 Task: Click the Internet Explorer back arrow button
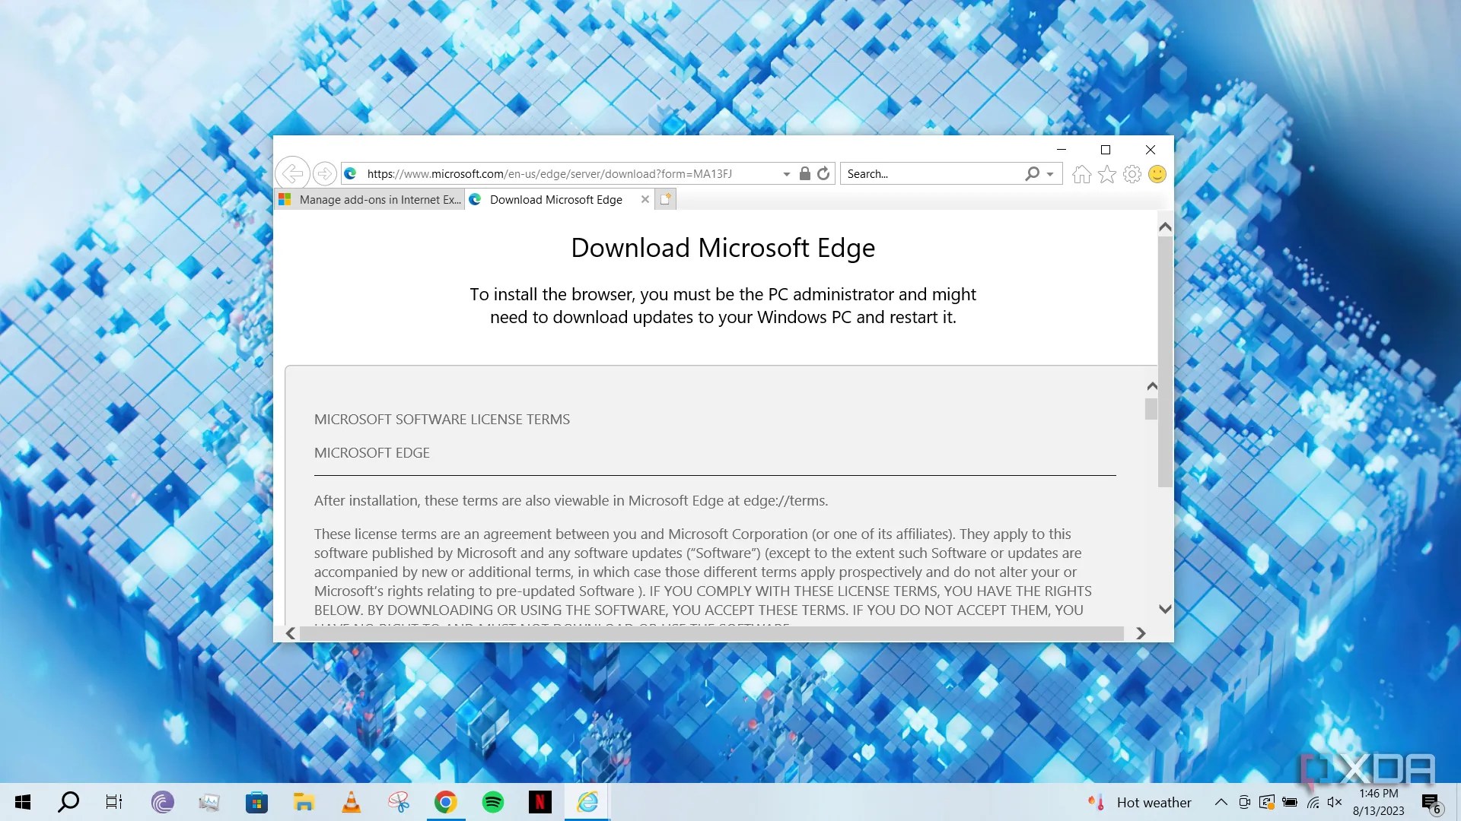pyautogui.click(x=291, y=173)
